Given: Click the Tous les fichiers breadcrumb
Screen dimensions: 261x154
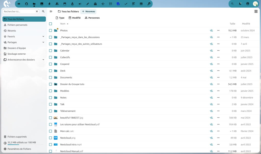Looking at the screenshot, I should pos(68,11).
